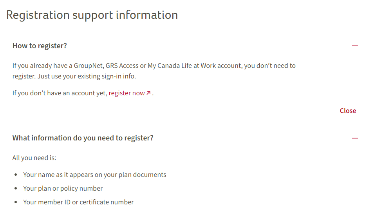The width and height of the screenshot is (385, 213).
Task: Select "Your name as it appears on your plan documents"
Action: coord(94,175)
